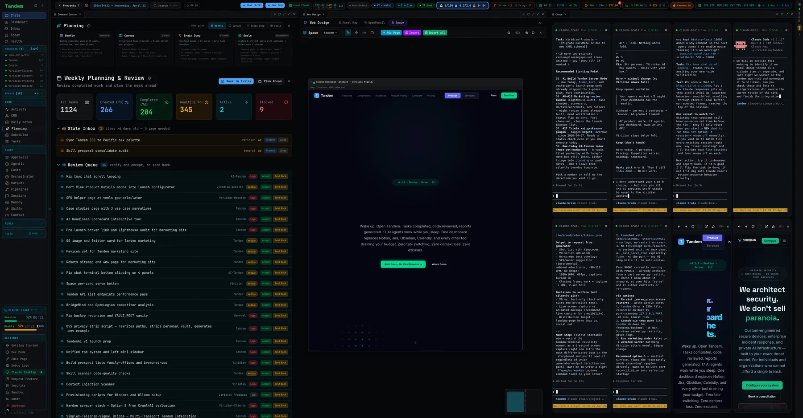The image size is (803, 418).
Task: Open Costs under Fleet
Action: 24,170
